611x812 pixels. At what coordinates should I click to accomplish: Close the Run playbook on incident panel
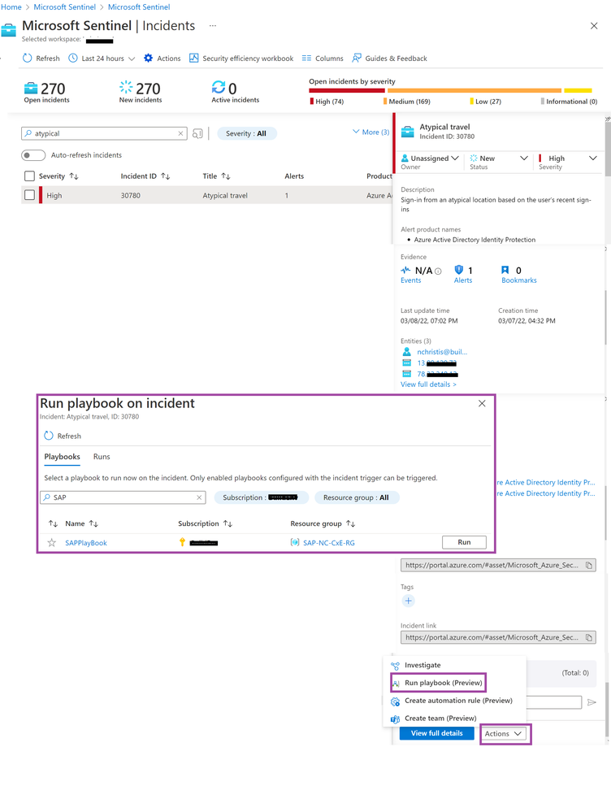482,403
